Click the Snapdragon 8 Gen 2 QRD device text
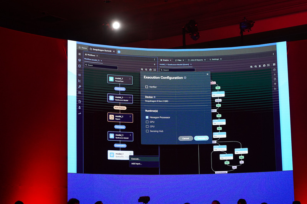This screenshot has height=204, width=307. pos(157,101)
